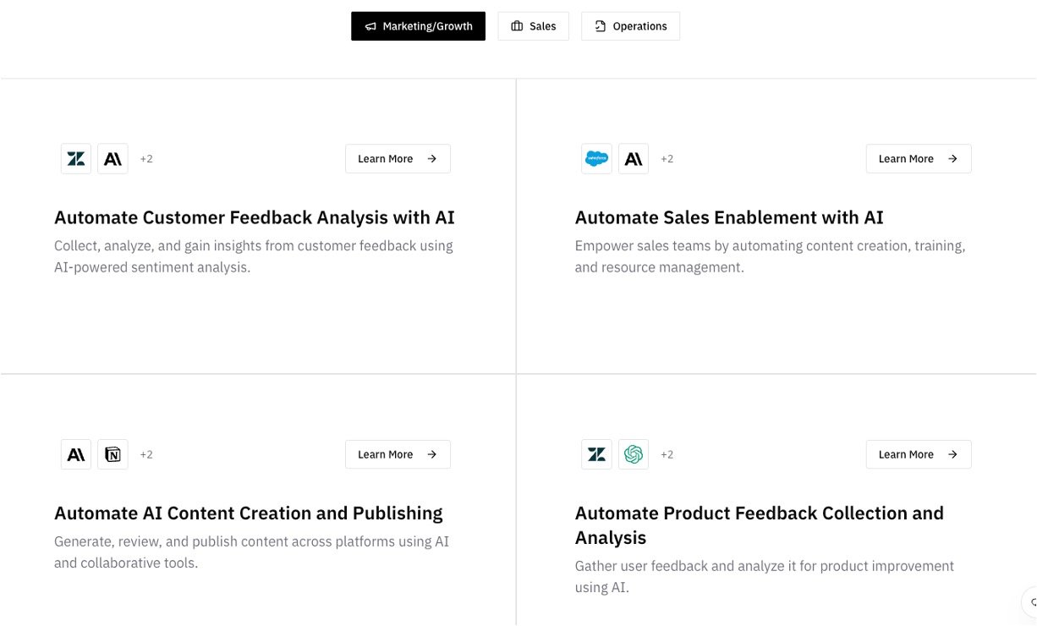Learn More about Sales Enablement automation
The width and height of the screenshot is (1037, 626).
click(918, 159)
